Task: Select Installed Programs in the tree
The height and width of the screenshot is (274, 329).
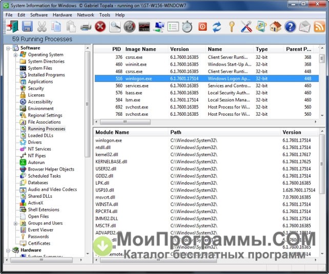Action: pyautogui.click(x=46, y=75)
